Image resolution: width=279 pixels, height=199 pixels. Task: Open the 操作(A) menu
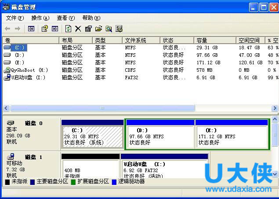40,18
